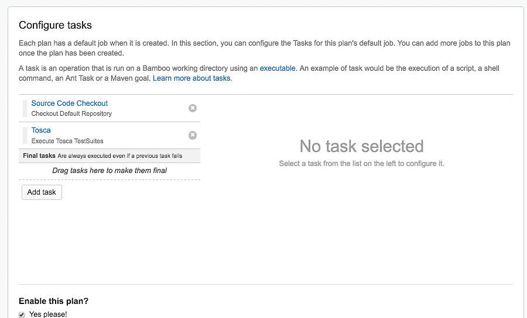Open Learn more about tasks link
Image resolution: width=527 pixels, height=318 pixels.
click(192, 78)
